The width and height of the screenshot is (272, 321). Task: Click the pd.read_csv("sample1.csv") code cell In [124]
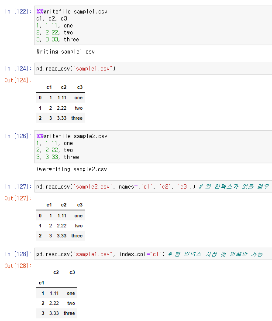(x=153, y=69)
